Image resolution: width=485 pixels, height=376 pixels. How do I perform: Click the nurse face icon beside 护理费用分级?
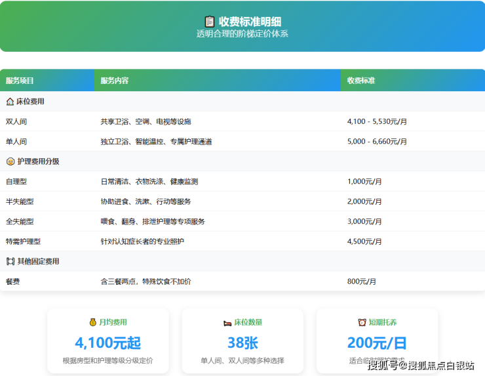tap(10, 161)
